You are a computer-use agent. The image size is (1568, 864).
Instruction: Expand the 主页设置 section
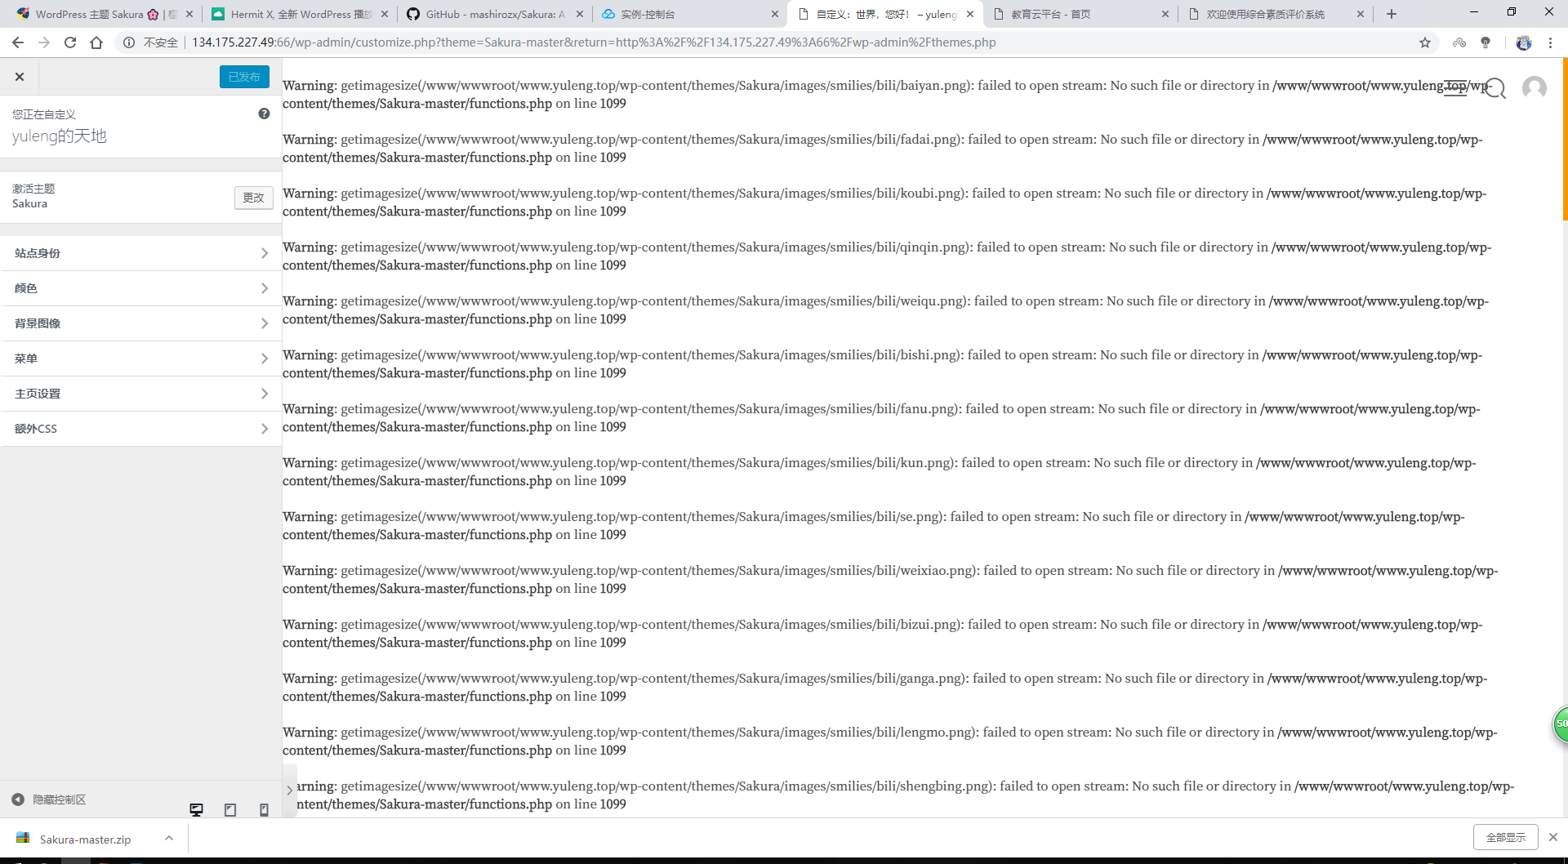140,394
